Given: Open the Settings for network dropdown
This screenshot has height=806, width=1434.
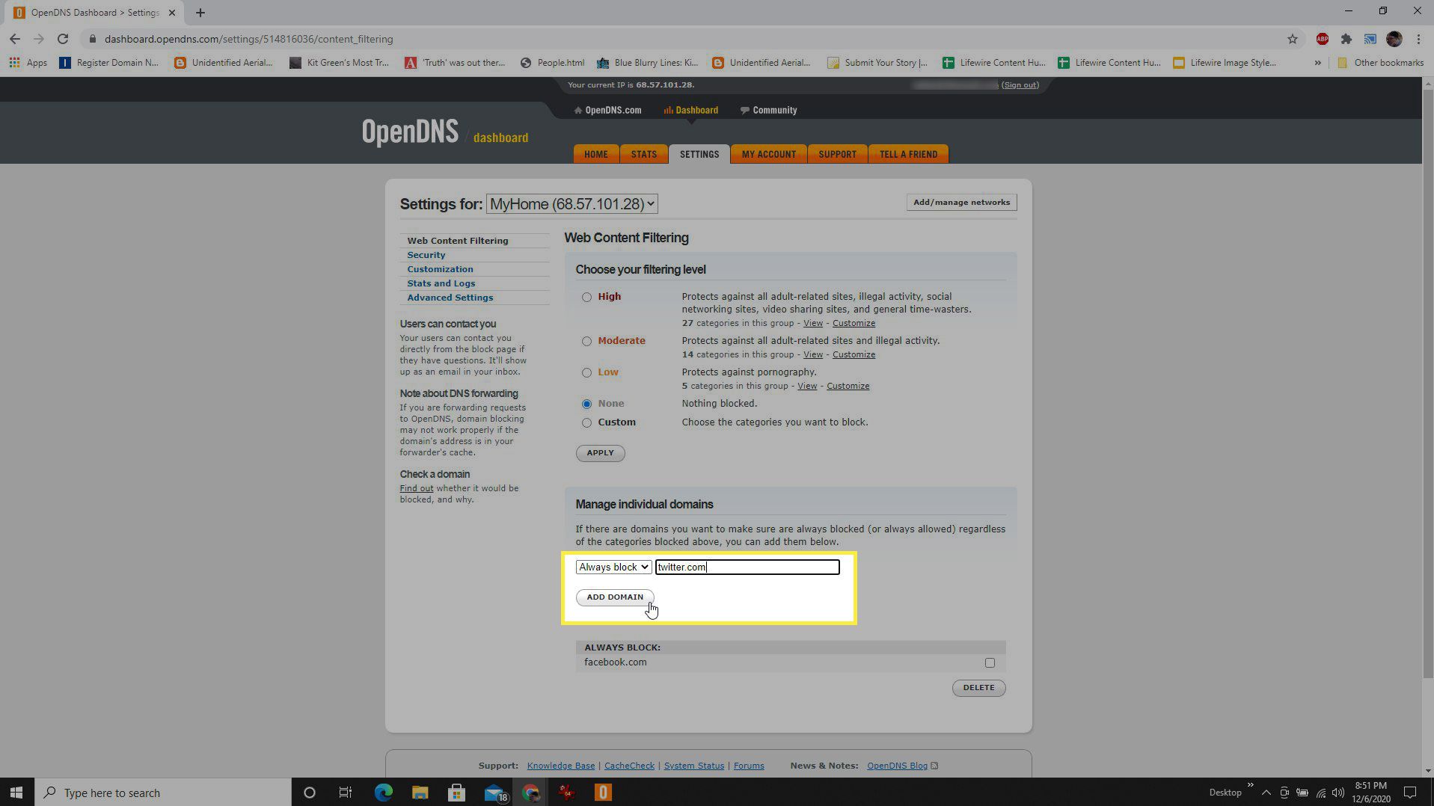Looking at the screenshot, I should pyautogui.click(x=572, y=204).
